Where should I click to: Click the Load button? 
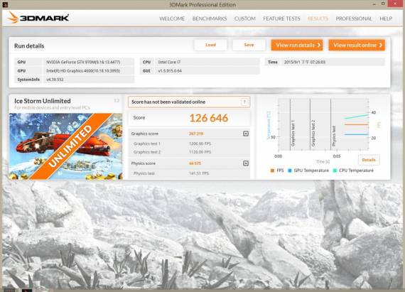click(210, 45)
